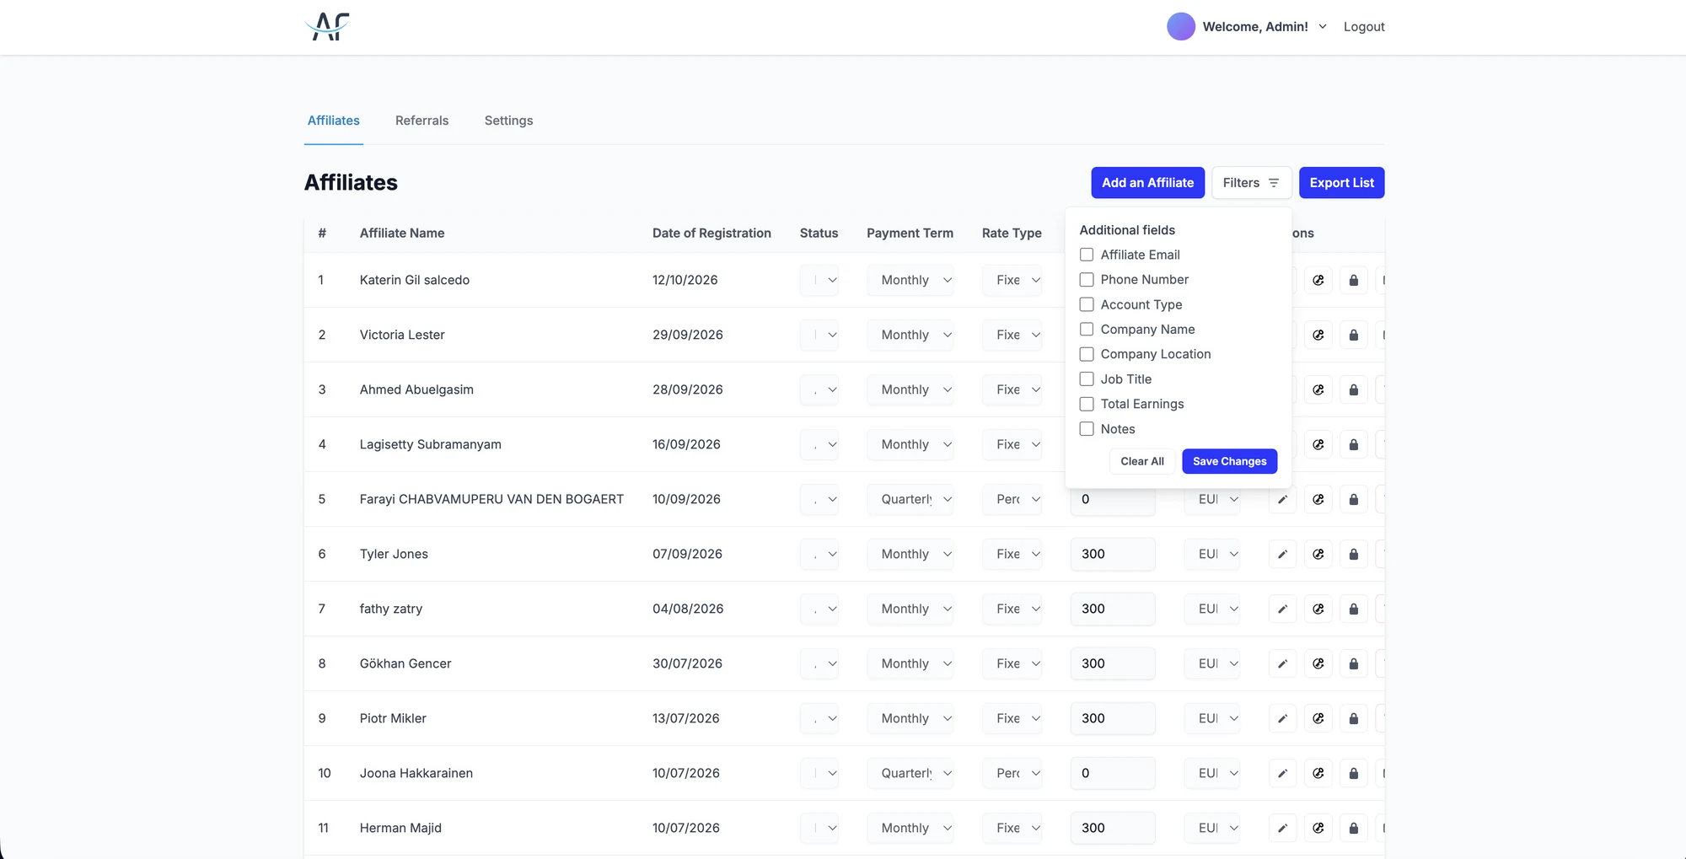Viewport: 1686px width, 859px height.
Task: Click the Filters button
Action: point(1251,183)
